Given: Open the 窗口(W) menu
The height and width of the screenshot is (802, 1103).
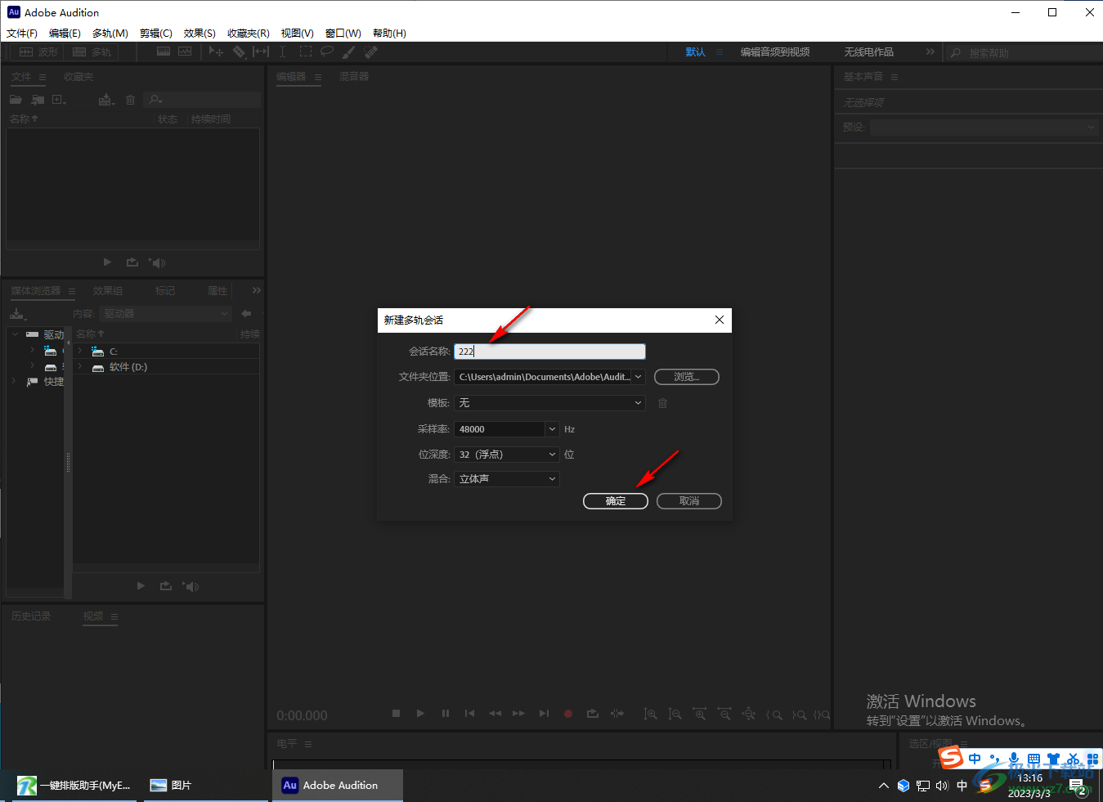Looking at the screenshot, I should 343,34.
